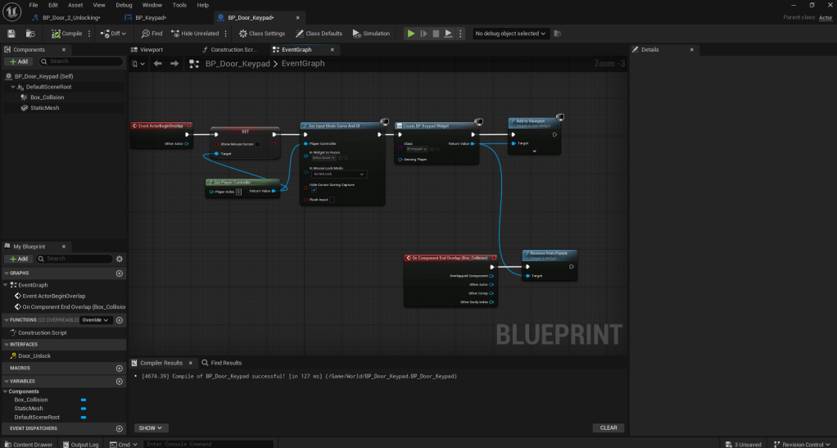Enable the Flush Input checkbox
The width and height of the screenshot is (837, 448).
coord(333,199)
